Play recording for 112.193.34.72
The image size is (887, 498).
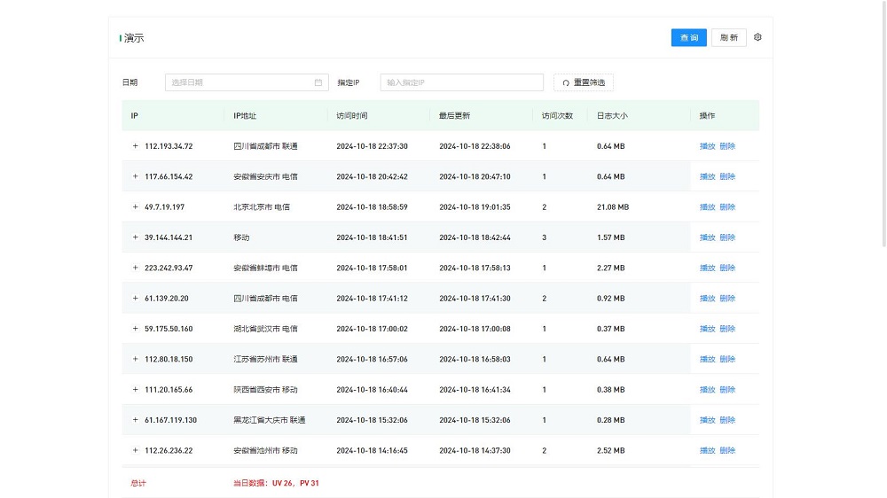point(707,146)
